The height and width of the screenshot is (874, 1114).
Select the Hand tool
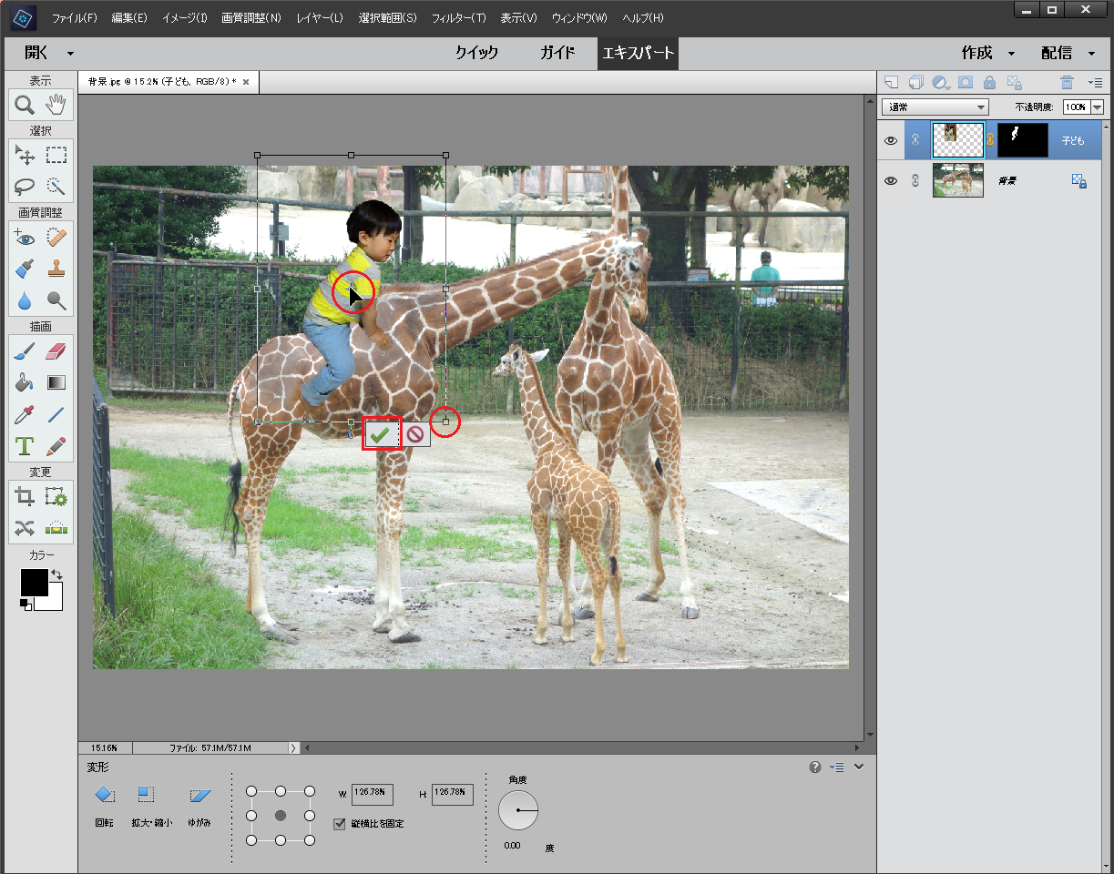(x=56, y=106)
